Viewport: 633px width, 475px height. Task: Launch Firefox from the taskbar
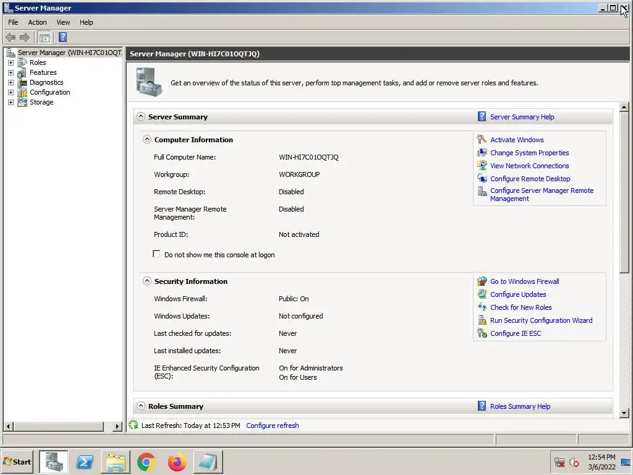click(177, 461)
